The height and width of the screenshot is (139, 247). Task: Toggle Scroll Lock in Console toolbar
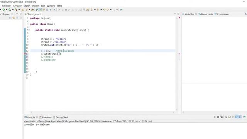point(230,117)
